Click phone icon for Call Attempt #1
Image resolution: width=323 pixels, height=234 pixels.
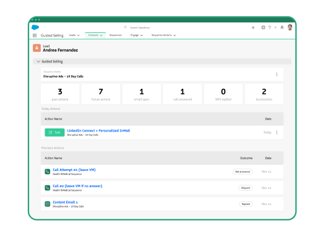(x=48, y=172)
